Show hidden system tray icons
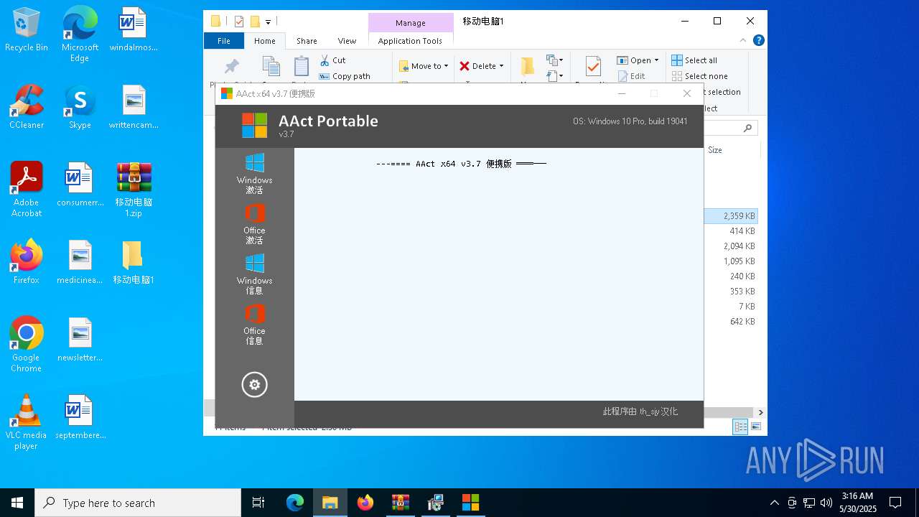Image resolution: width=919 pixels, height=517 pixels. (775, 503)
